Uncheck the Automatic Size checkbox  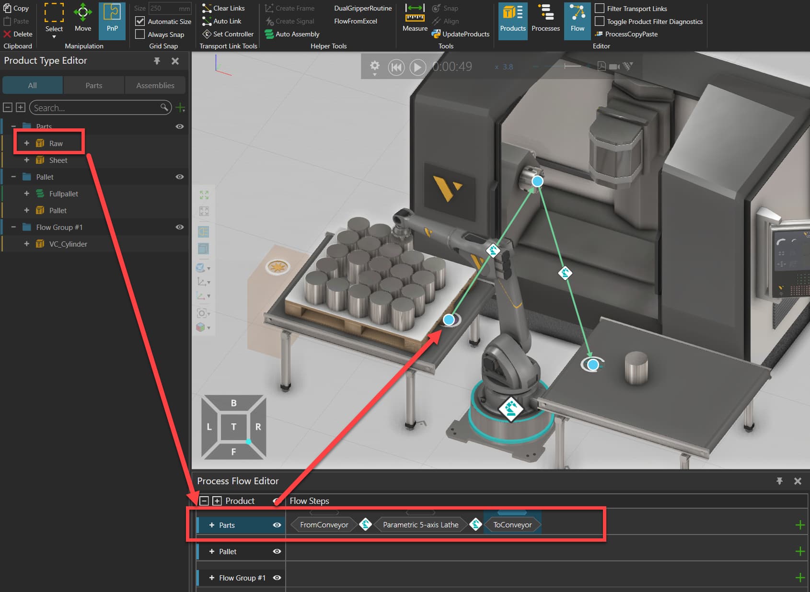140,21
